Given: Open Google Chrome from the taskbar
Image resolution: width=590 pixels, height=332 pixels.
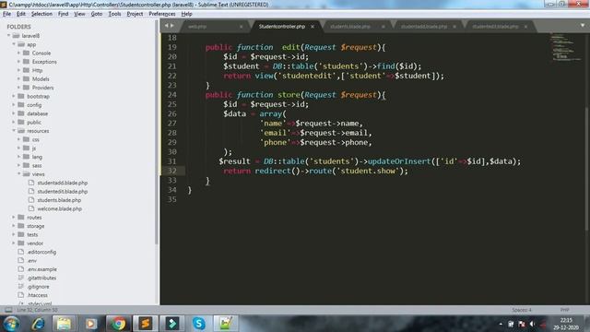Looking at the screenshot, I should 119,324.
